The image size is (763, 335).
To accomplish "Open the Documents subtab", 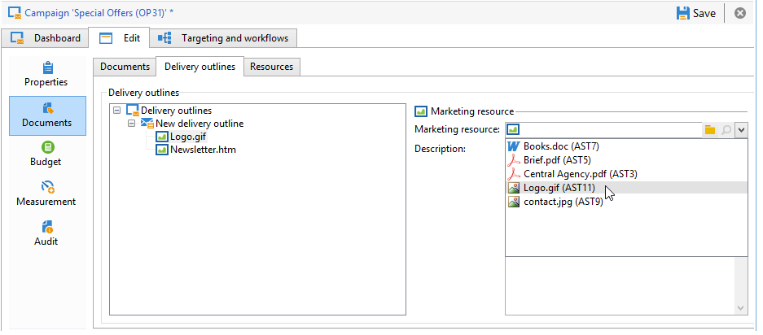I will tap(125, 67).
